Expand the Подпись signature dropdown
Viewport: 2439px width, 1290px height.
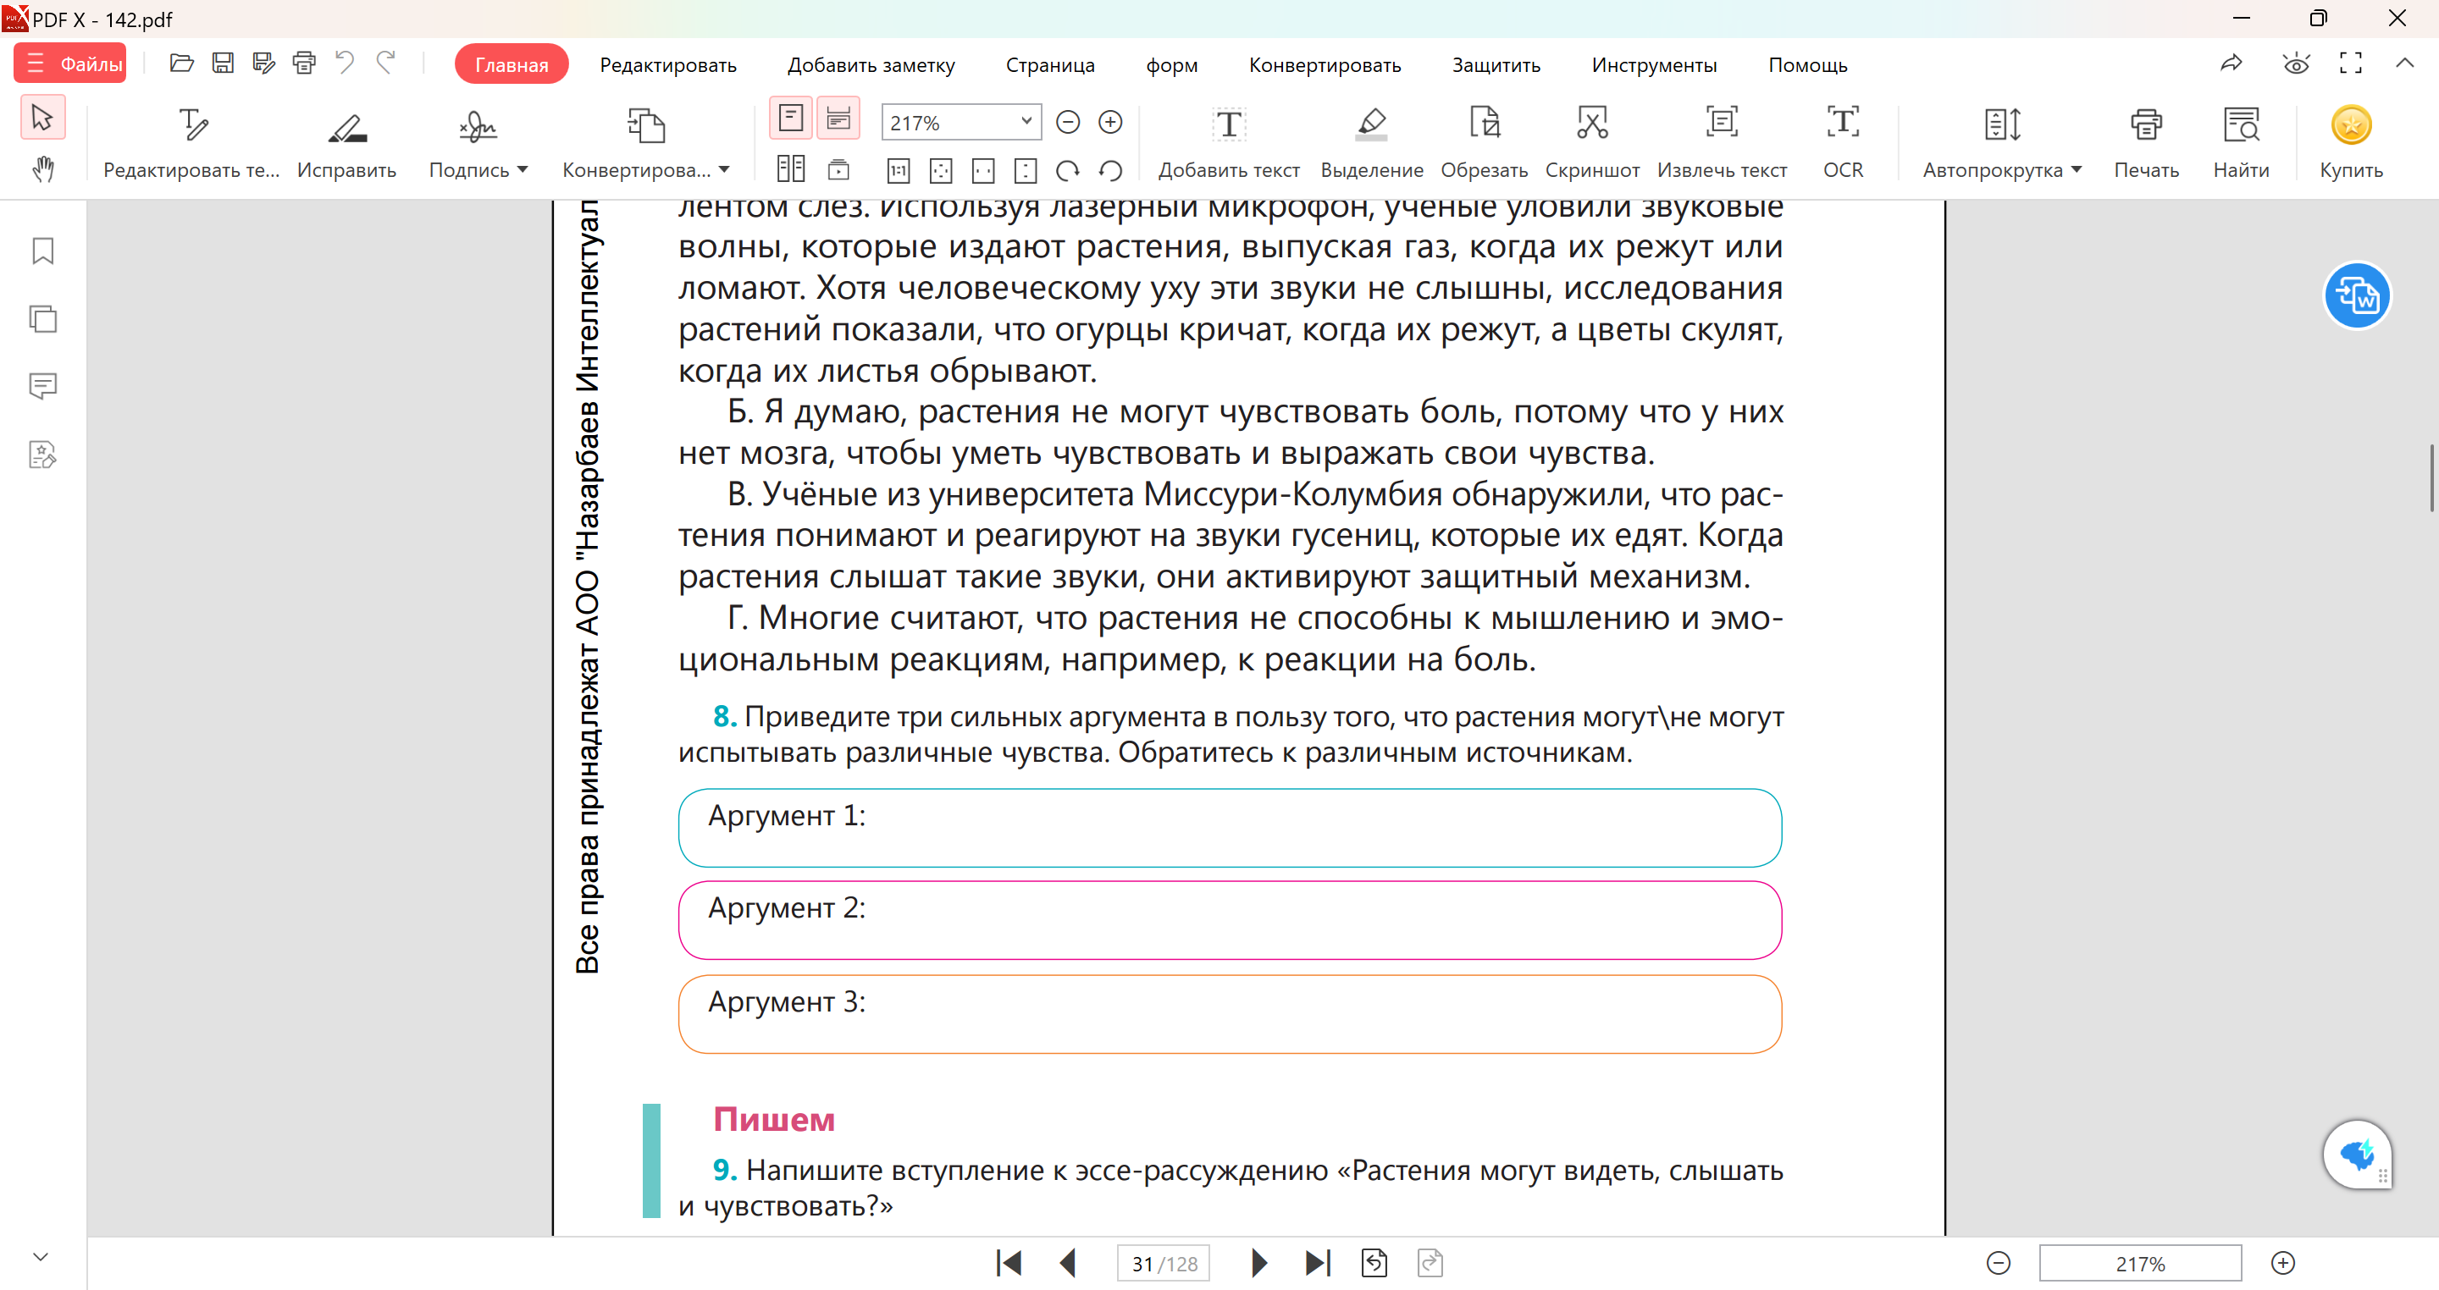(x=523, y=170)
